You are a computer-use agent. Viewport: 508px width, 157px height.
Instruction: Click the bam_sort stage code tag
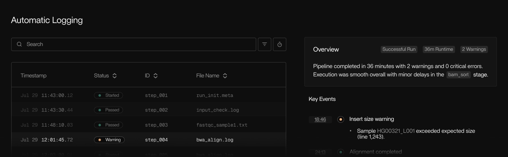[458, 74]
